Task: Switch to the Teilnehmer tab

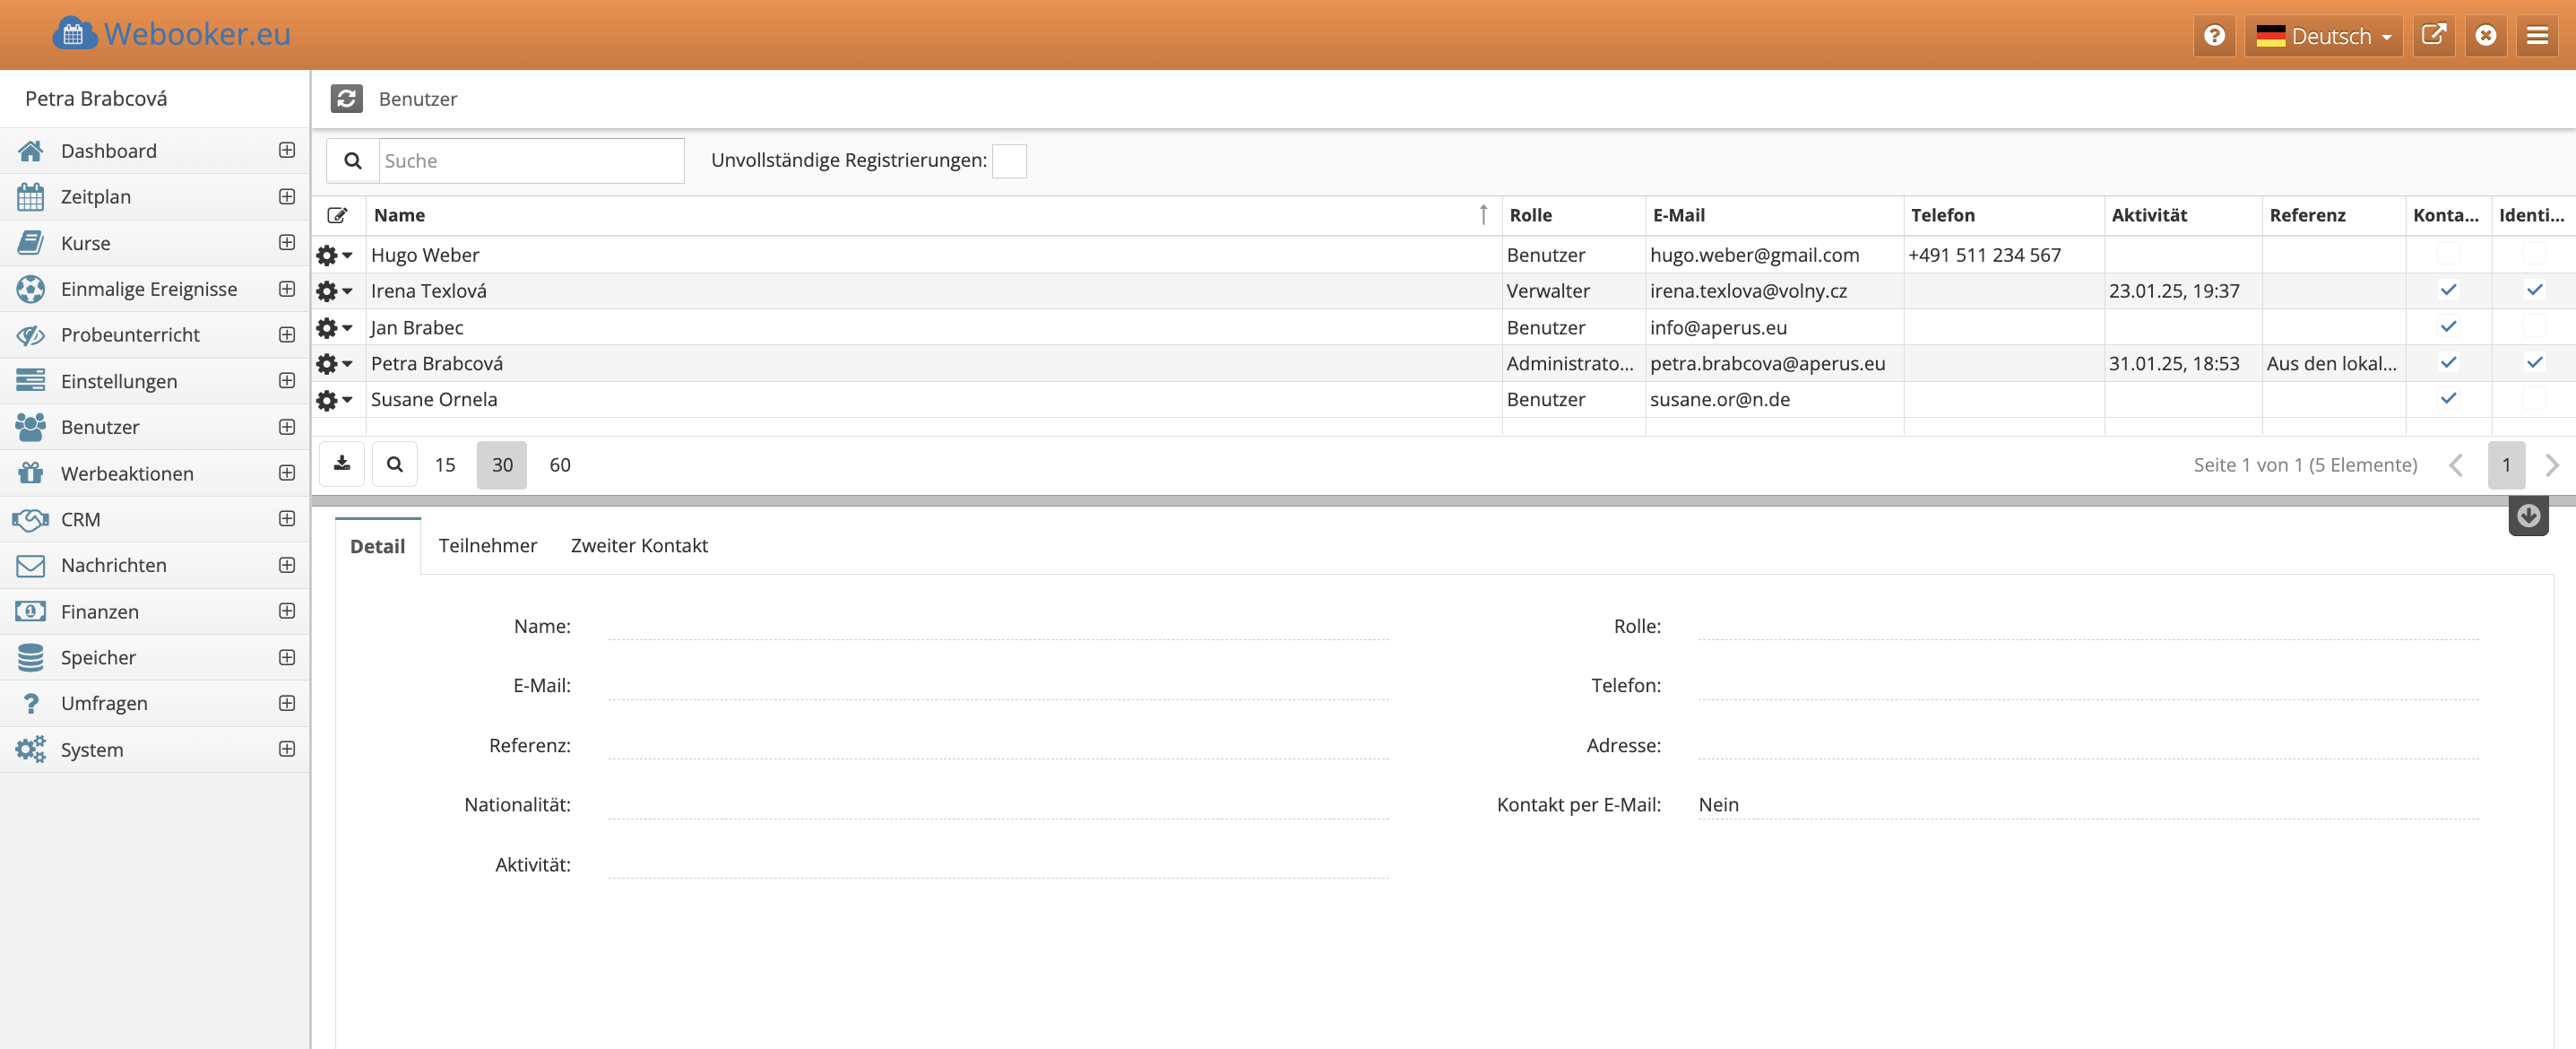Action: (x=487, y=545)
